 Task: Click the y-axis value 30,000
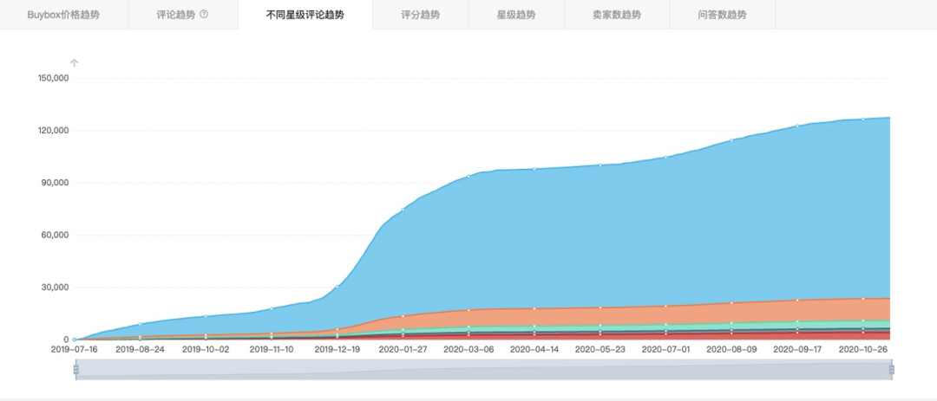click(55, 288)
